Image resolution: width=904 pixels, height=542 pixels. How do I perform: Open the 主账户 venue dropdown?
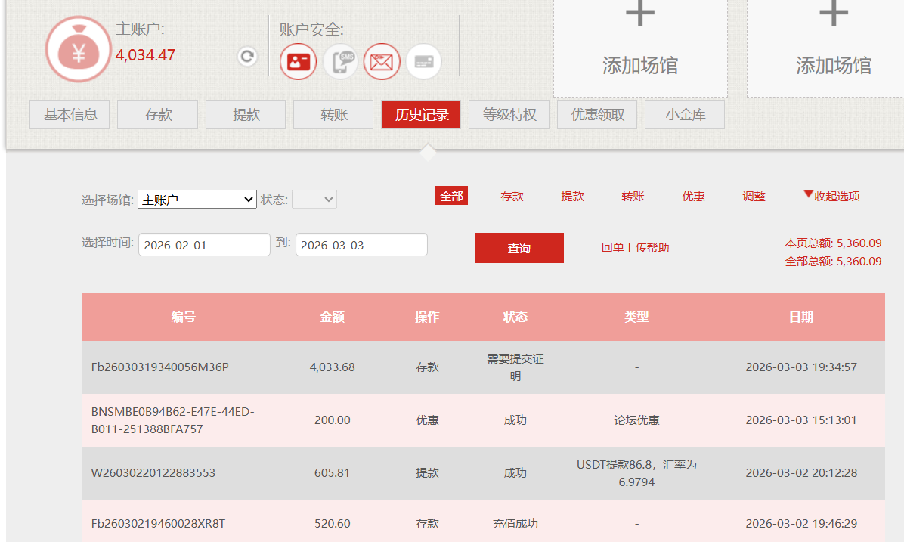196,199
